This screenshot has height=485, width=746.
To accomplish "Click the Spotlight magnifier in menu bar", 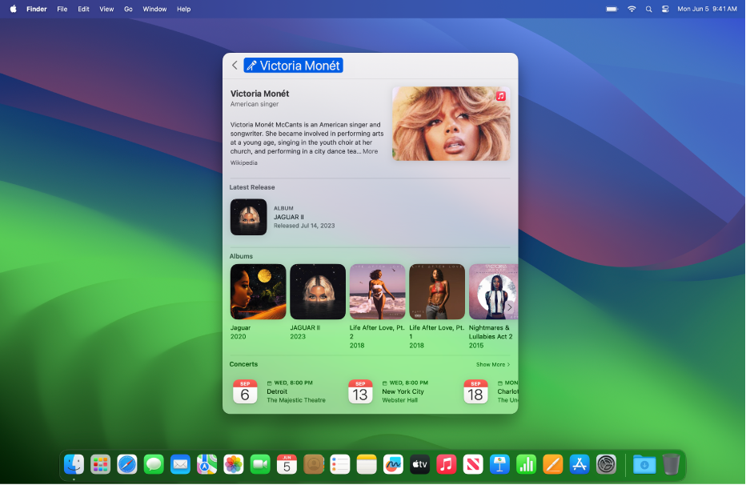I will (x=648, y=9).
